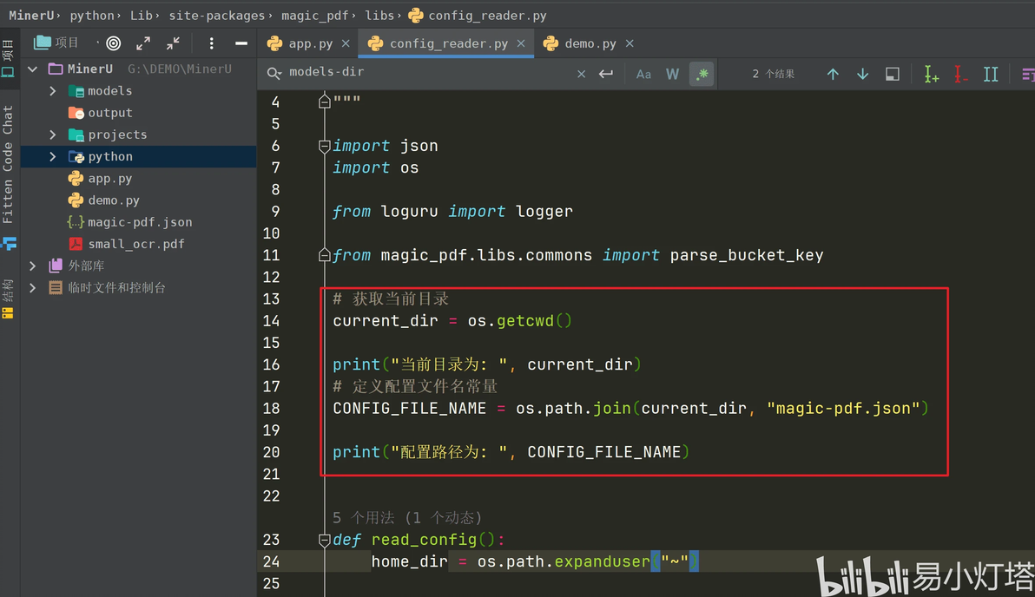1035x597 pixels.
Task: Toggle Match Case (Aa) in search
Action: (643, 74)
